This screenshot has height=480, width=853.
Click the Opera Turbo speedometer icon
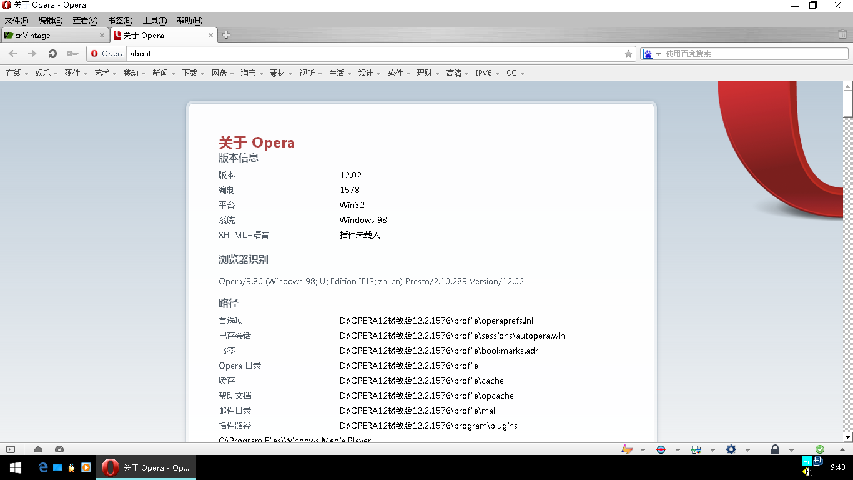tap(59, 449)
